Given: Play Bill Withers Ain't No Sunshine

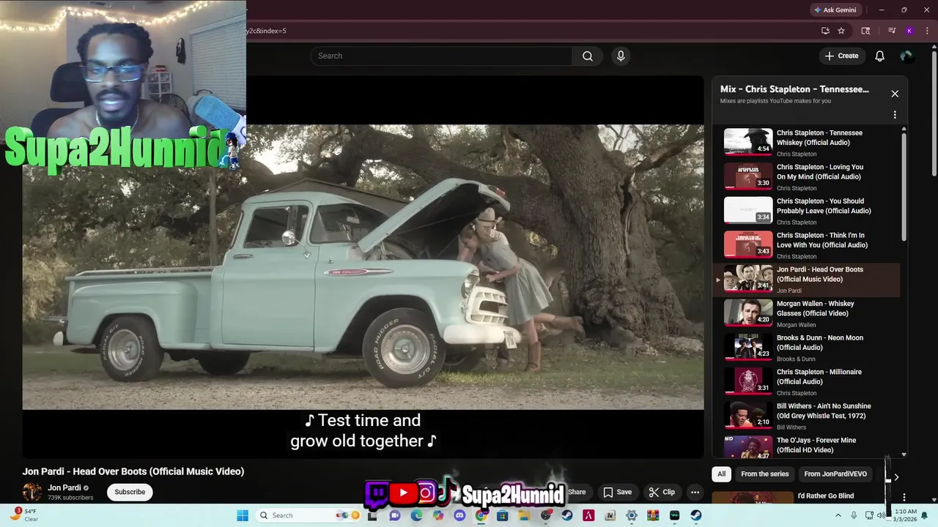Looking at the screenshot, I should click(806, 416).
